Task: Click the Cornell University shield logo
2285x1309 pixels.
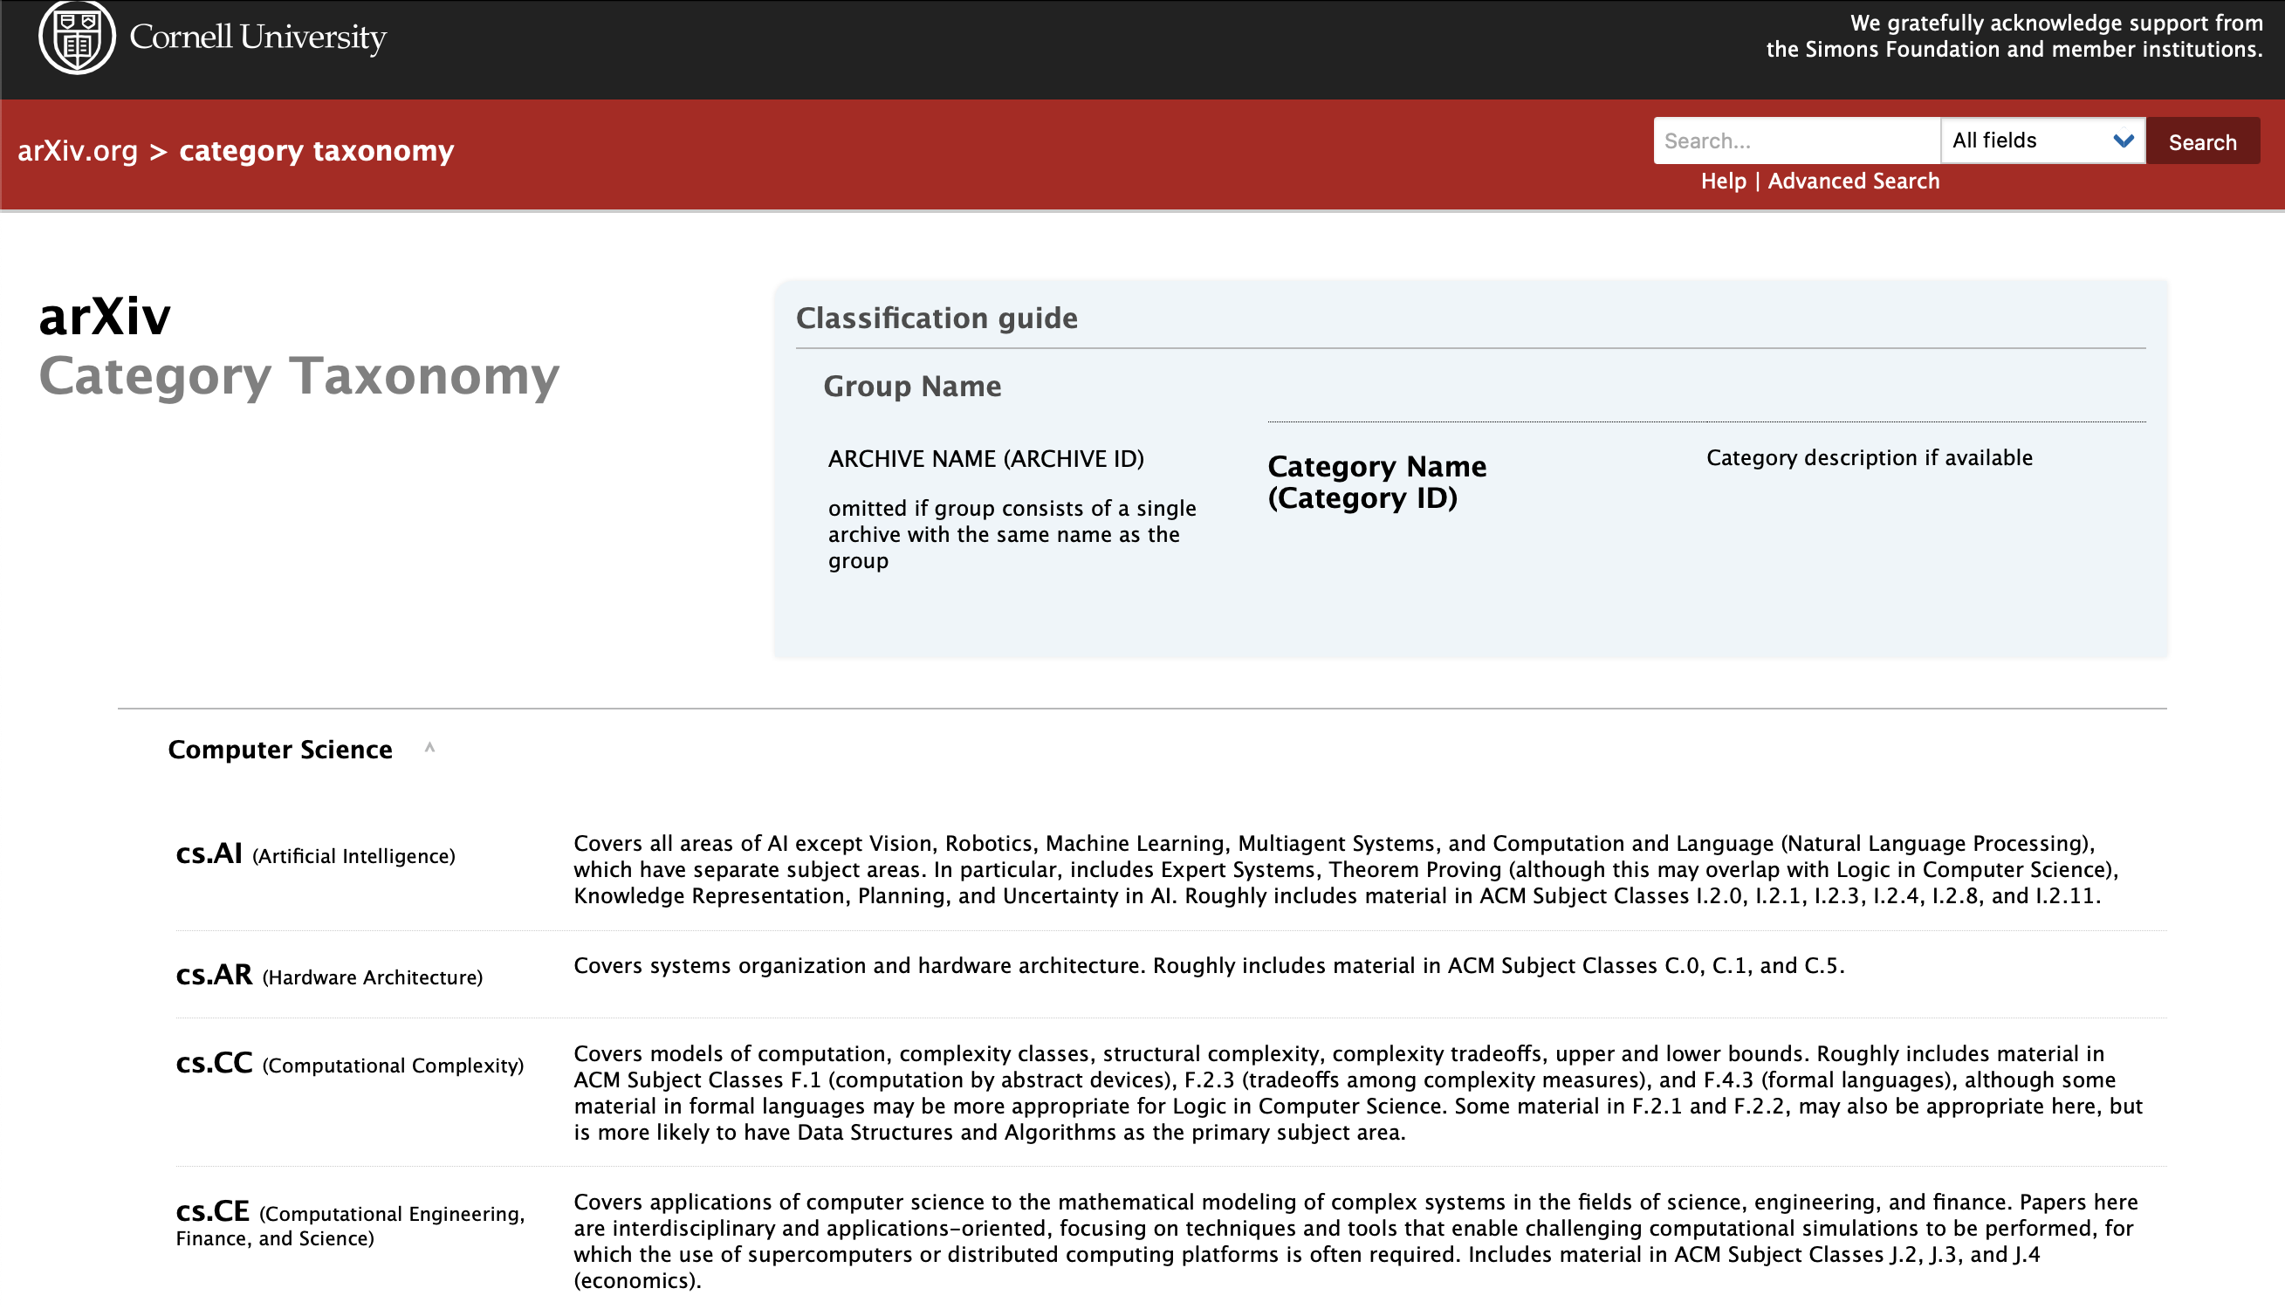Action: point(77,37)
